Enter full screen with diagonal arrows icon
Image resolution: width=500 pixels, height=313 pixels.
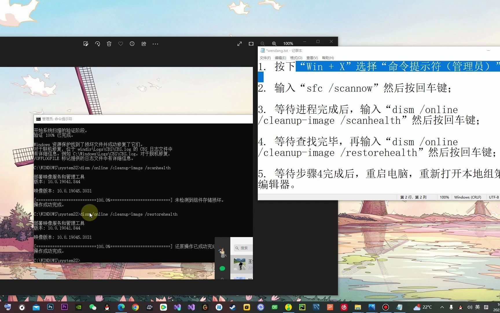240,44
